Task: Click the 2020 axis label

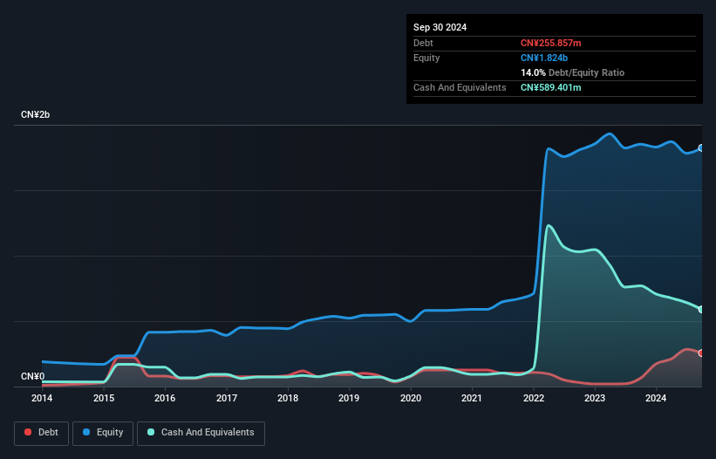Action: pyautogui.click(x=411, y=398)
